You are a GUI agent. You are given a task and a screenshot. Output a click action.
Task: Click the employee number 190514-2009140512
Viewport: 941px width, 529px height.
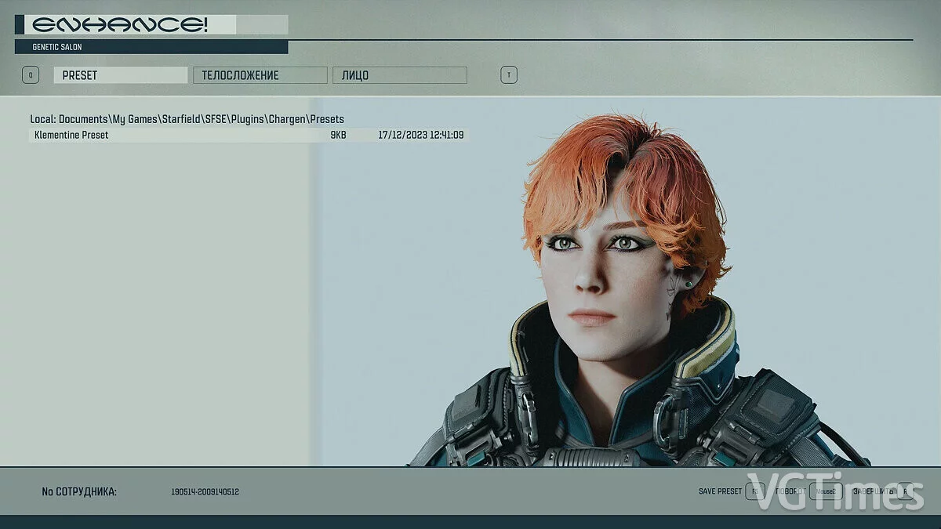(205, 492)
